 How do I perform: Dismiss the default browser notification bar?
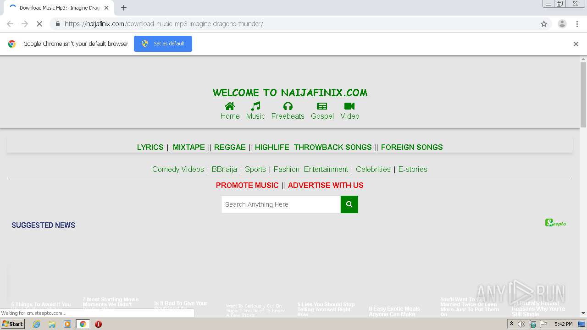[x=576, y=44]
